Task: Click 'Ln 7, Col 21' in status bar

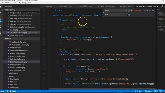Action: pyautogui.click(x=139, y=91)
